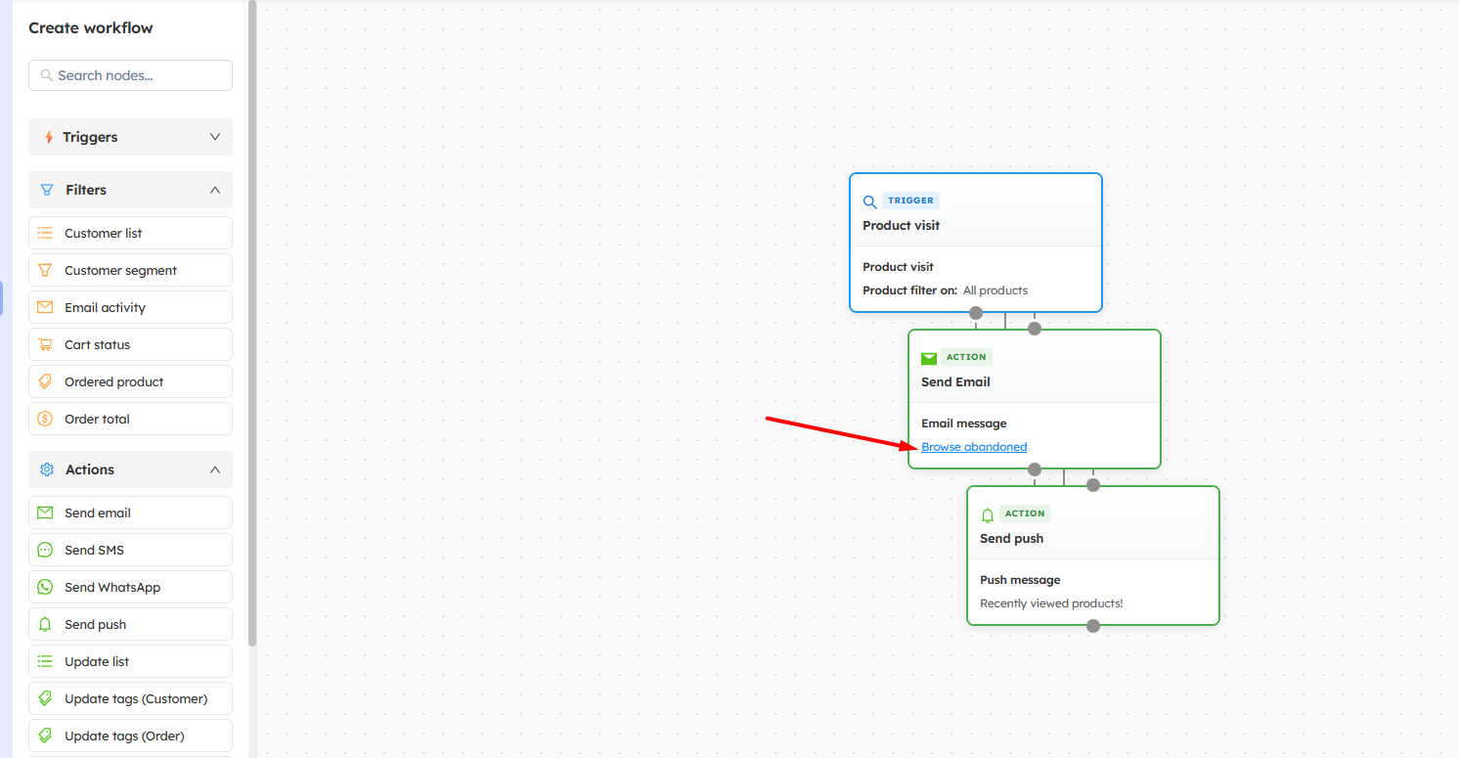Click the Send WhatsApp icon
Screen dimensions: 1459x758
pos(45,587)
